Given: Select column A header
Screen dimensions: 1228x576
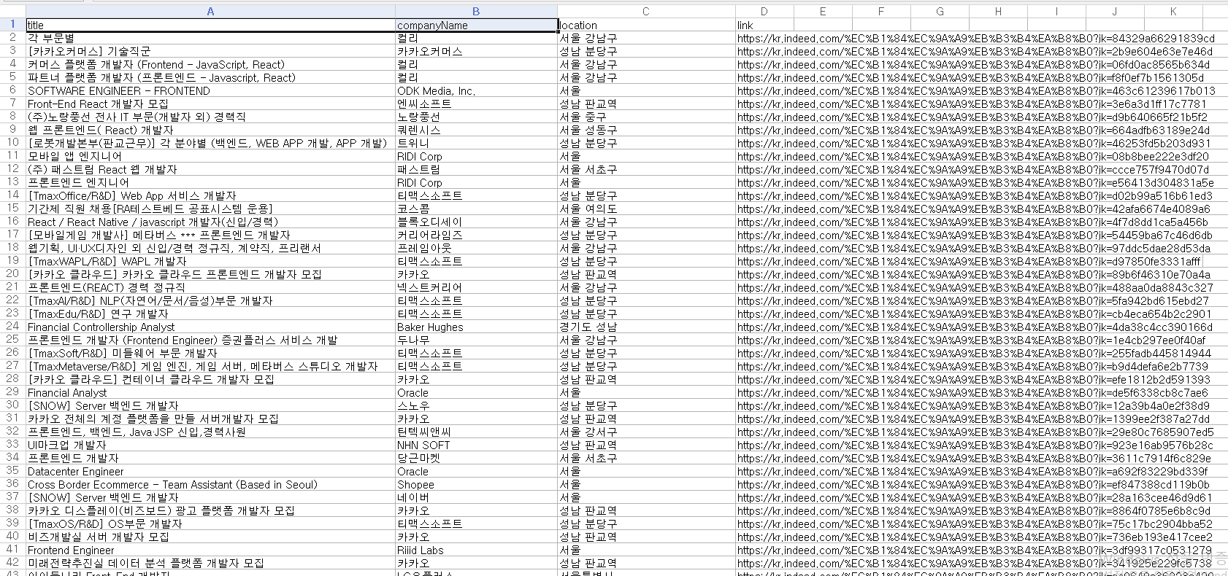Looking at the screenshot, I should pos(210,11).
